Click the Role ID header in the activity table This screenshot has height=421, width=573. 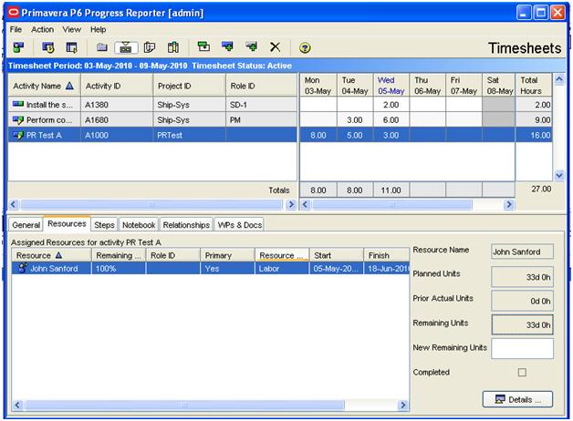click(261, 86)
